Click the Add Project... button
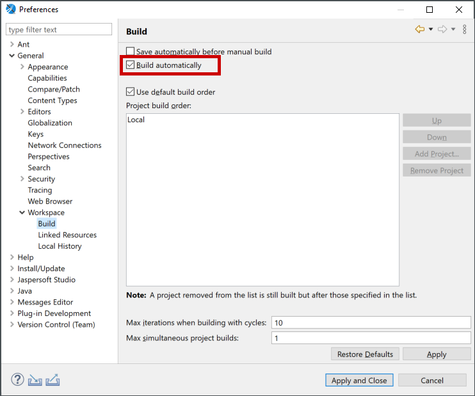Image resolution: width=475 pixels, height=396 pixels. tap(437, 154)
